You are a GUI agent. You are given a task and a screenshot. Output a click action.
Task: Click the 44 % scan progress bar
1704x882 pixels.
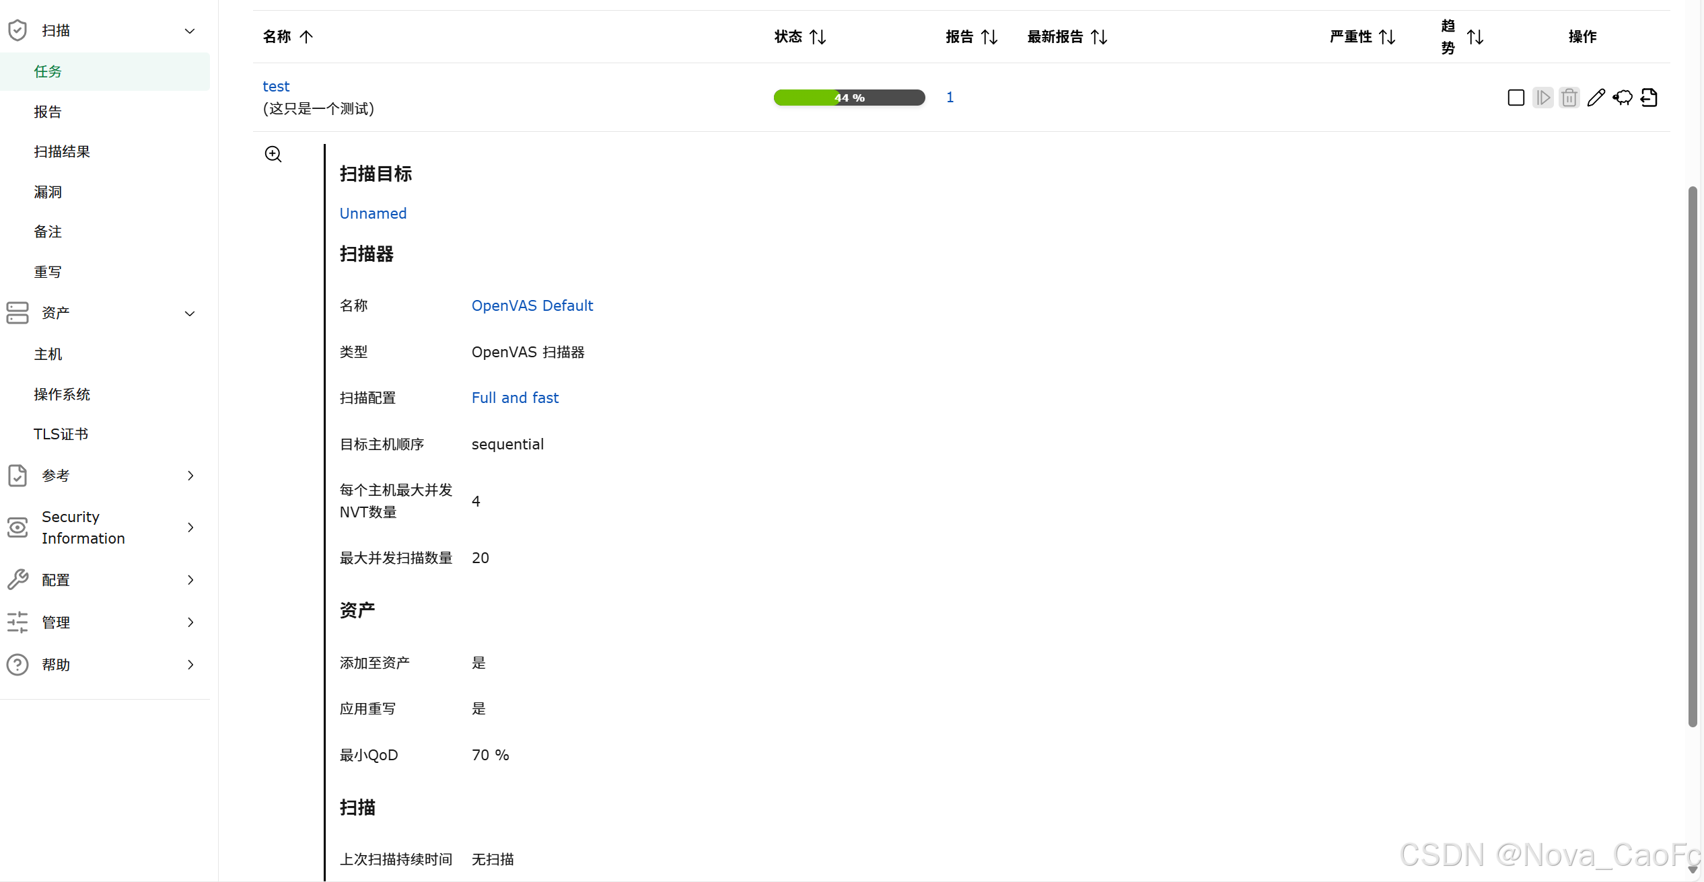849,98
